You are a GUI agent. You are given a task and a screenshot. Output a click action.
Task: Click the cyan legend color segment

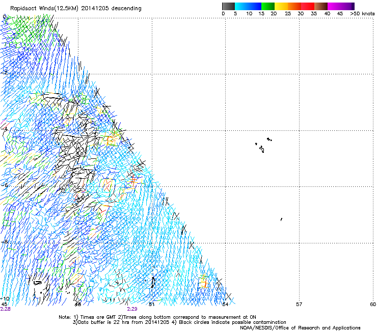tap(241, 6)
